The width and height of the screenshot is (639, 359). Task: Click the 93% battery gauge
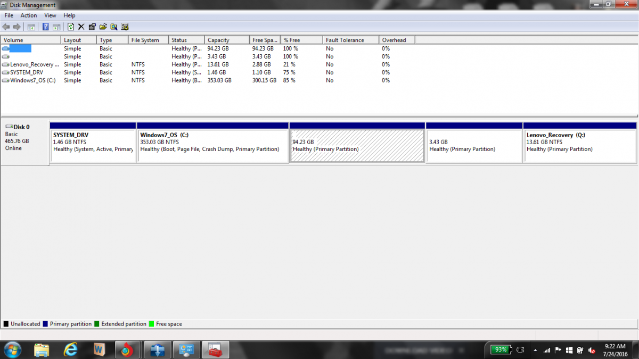[x=501, y=349]
